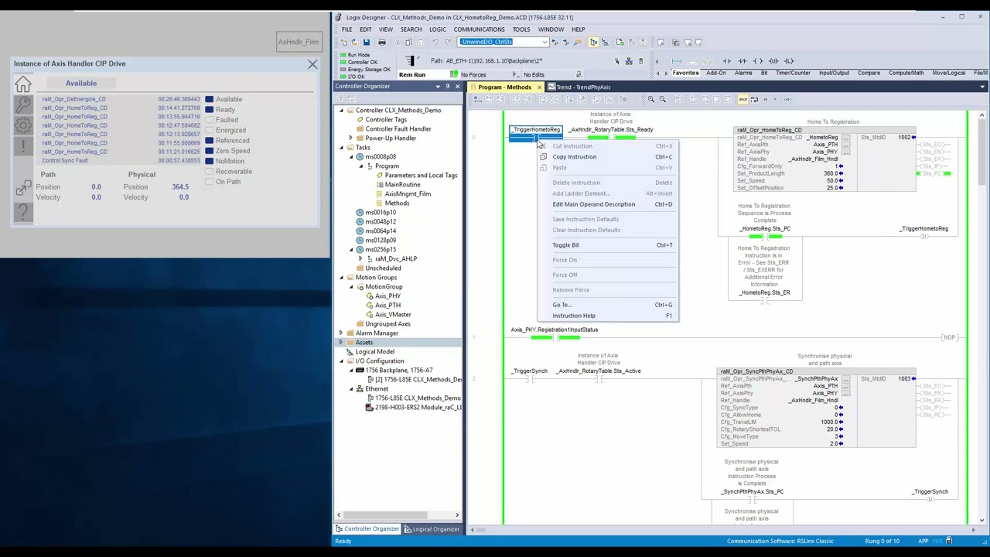Open the Controller Organizer pane options dropdown
The height and width of the screenshot is (557, 990).
click(x=438, y=87)
